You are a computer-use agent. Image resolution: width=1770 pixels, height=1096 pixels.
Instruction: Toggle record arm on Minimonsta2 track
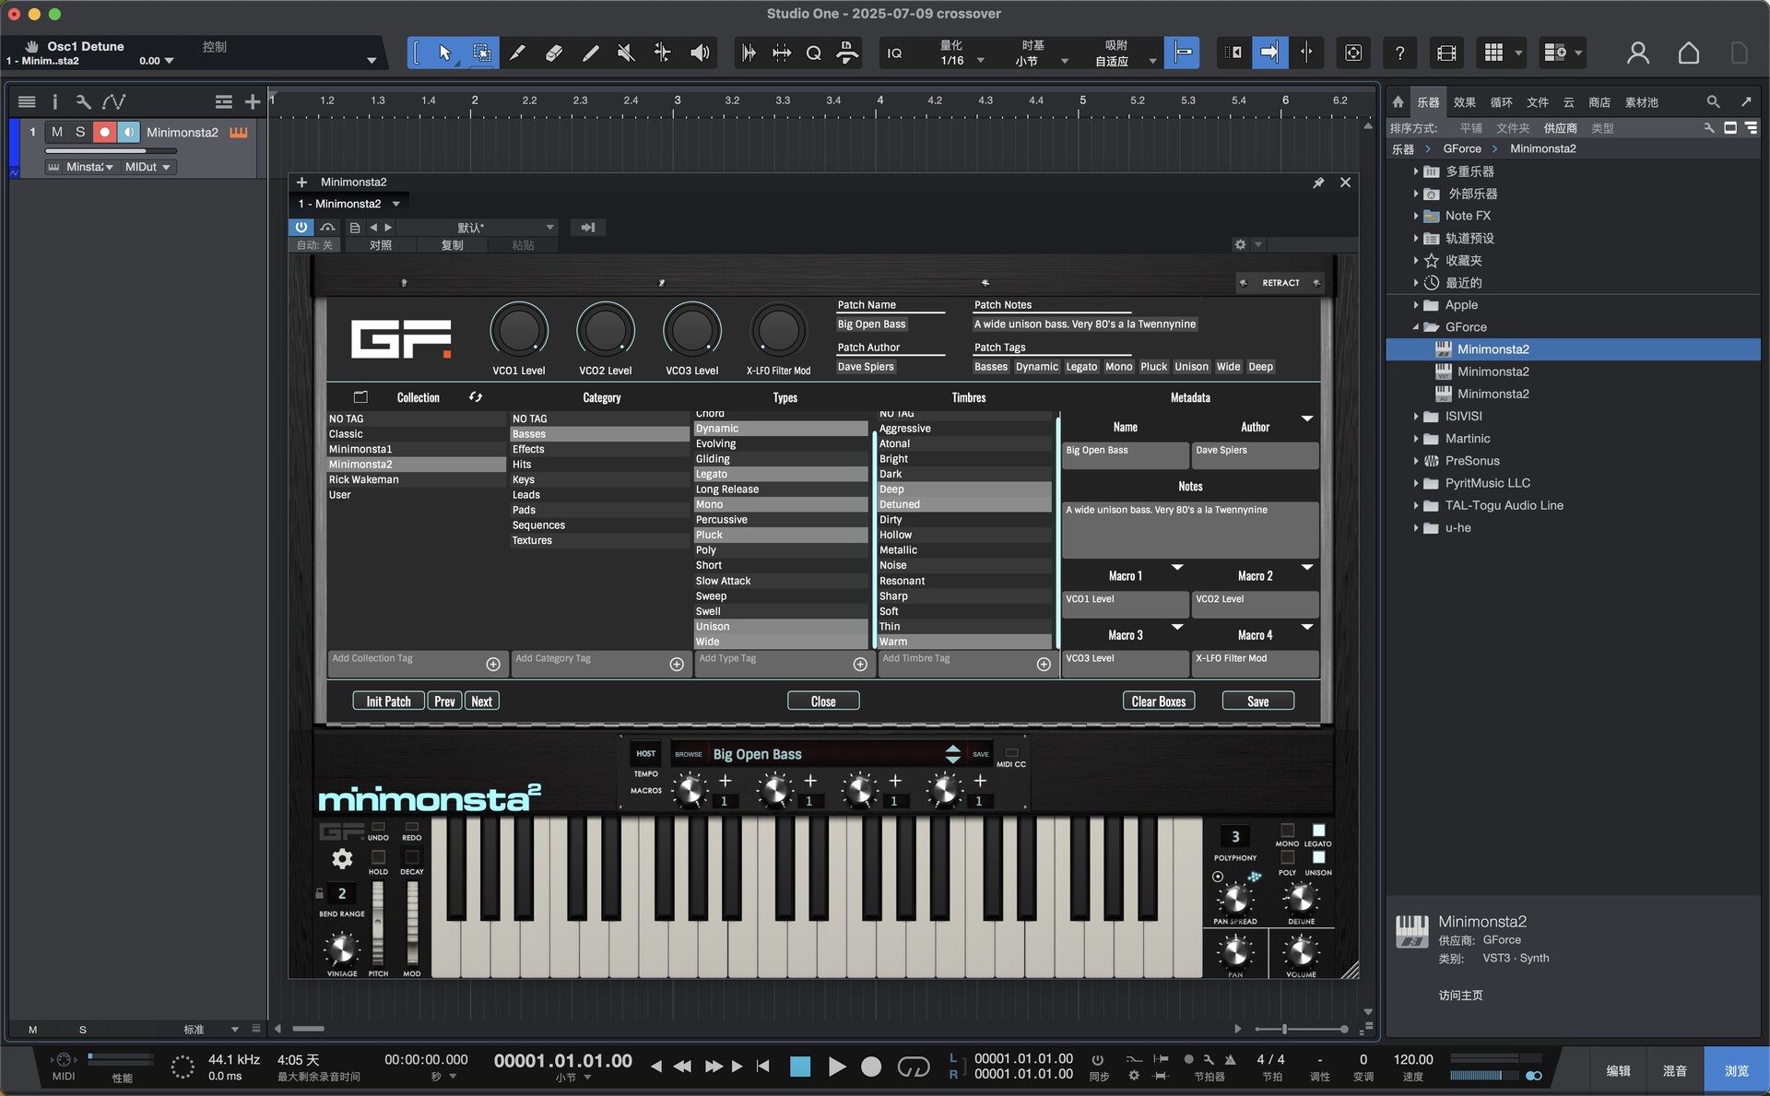coord(104,133)
